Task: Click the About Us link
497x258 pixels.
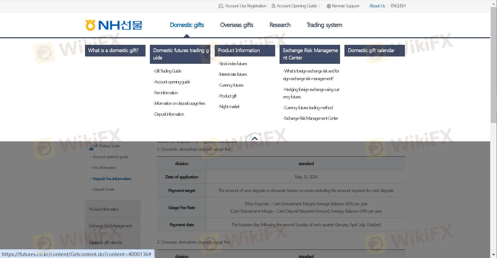Action: click(x=377, y=6)
